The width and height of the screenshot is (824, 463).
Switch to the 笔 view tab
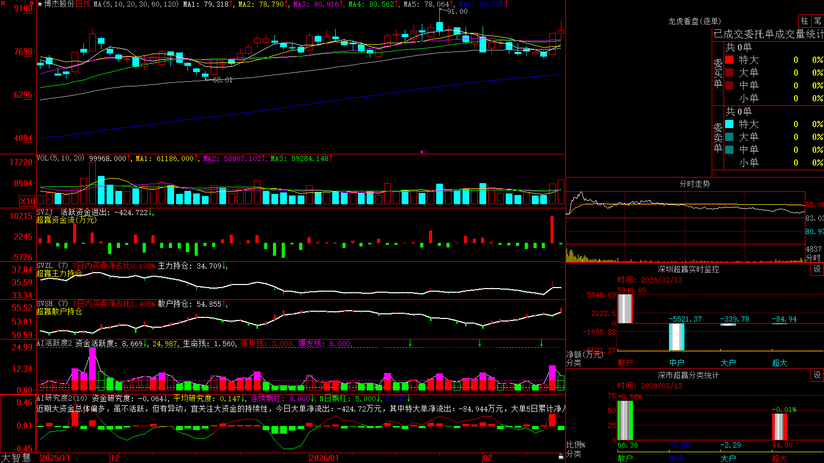[x=817, y=21]
